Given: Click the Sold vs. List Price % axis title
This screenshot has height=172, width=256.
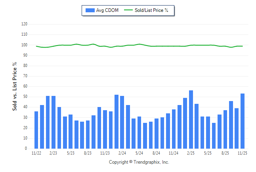Looking at the screenshot, I should click(x=15, y=86).
